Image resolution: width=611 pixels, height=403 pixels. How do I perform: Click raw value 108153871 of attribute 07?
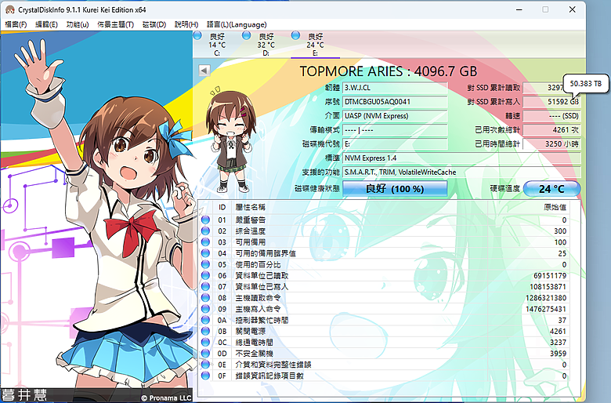548,287
